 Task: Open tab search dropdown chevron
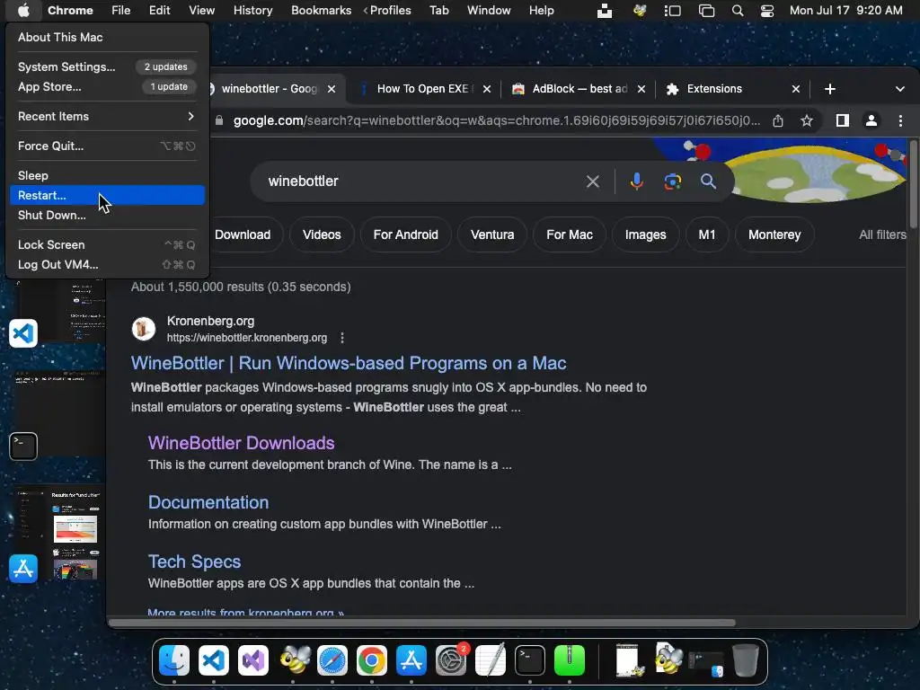(x=900, y=89)
